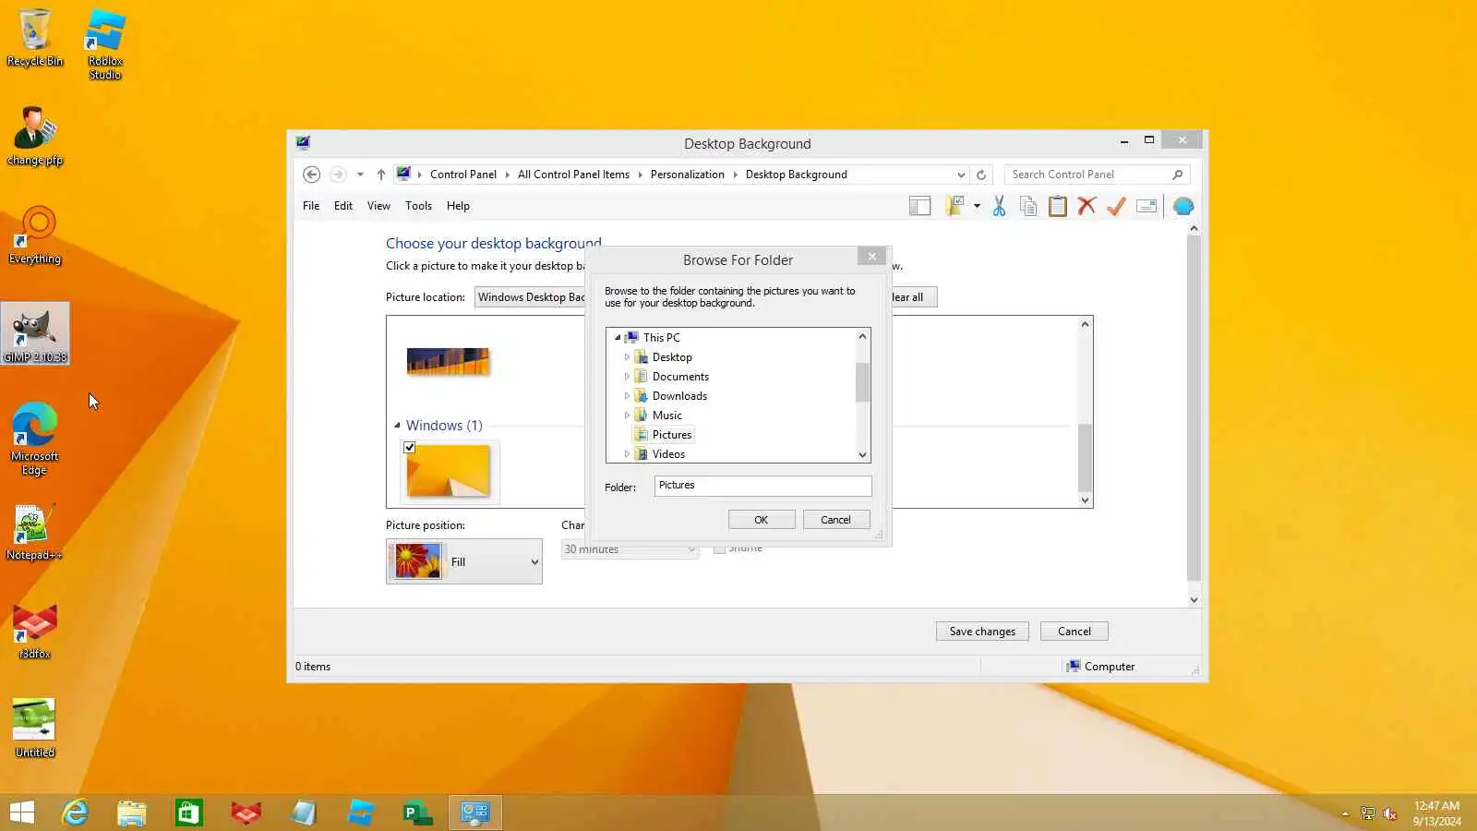
Task: Click the Microsoft Edge desktop icon
Action: (x=35, y=439)
